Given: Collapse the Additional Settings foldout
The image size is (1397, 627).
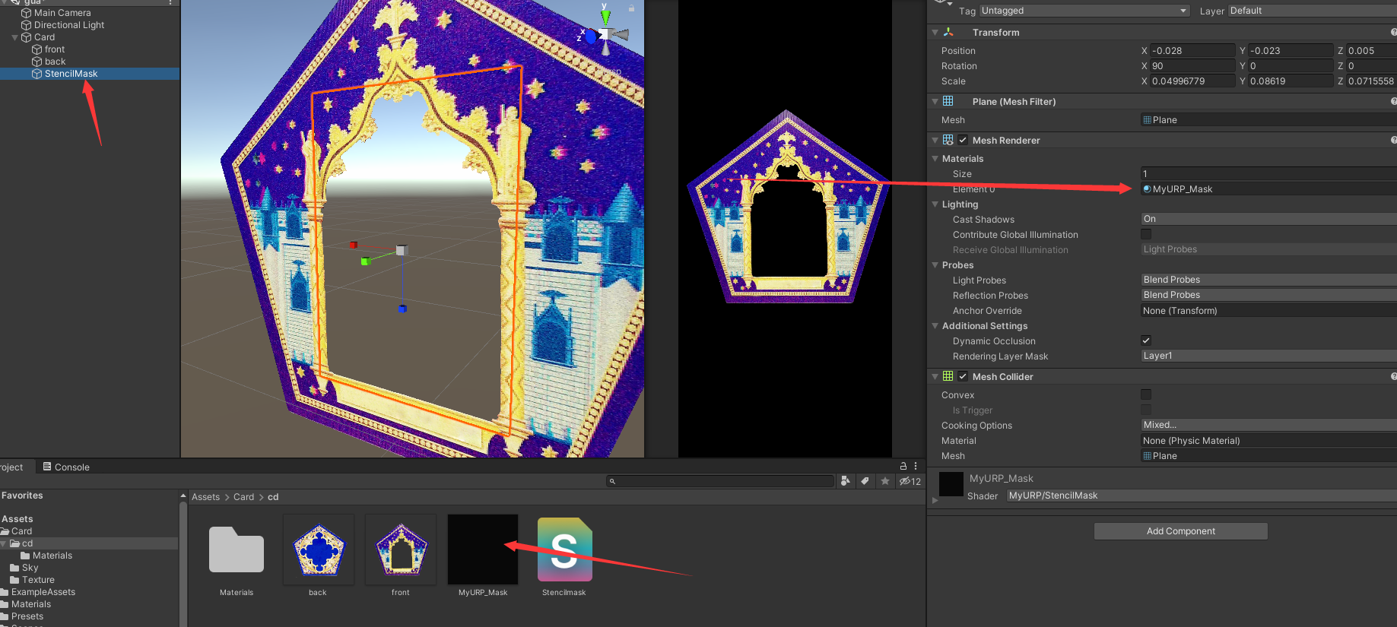Looking at the screenshot, I should pyautogui.click(x=935, y=326).
